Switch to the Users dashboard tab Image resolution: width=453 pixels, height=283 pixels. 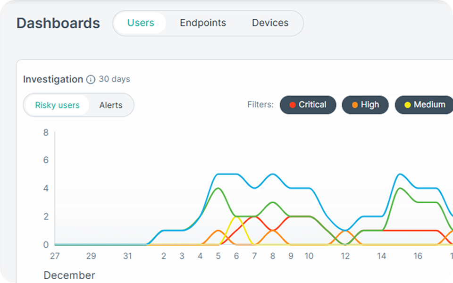pyautogui.click(x=141, y=23)
